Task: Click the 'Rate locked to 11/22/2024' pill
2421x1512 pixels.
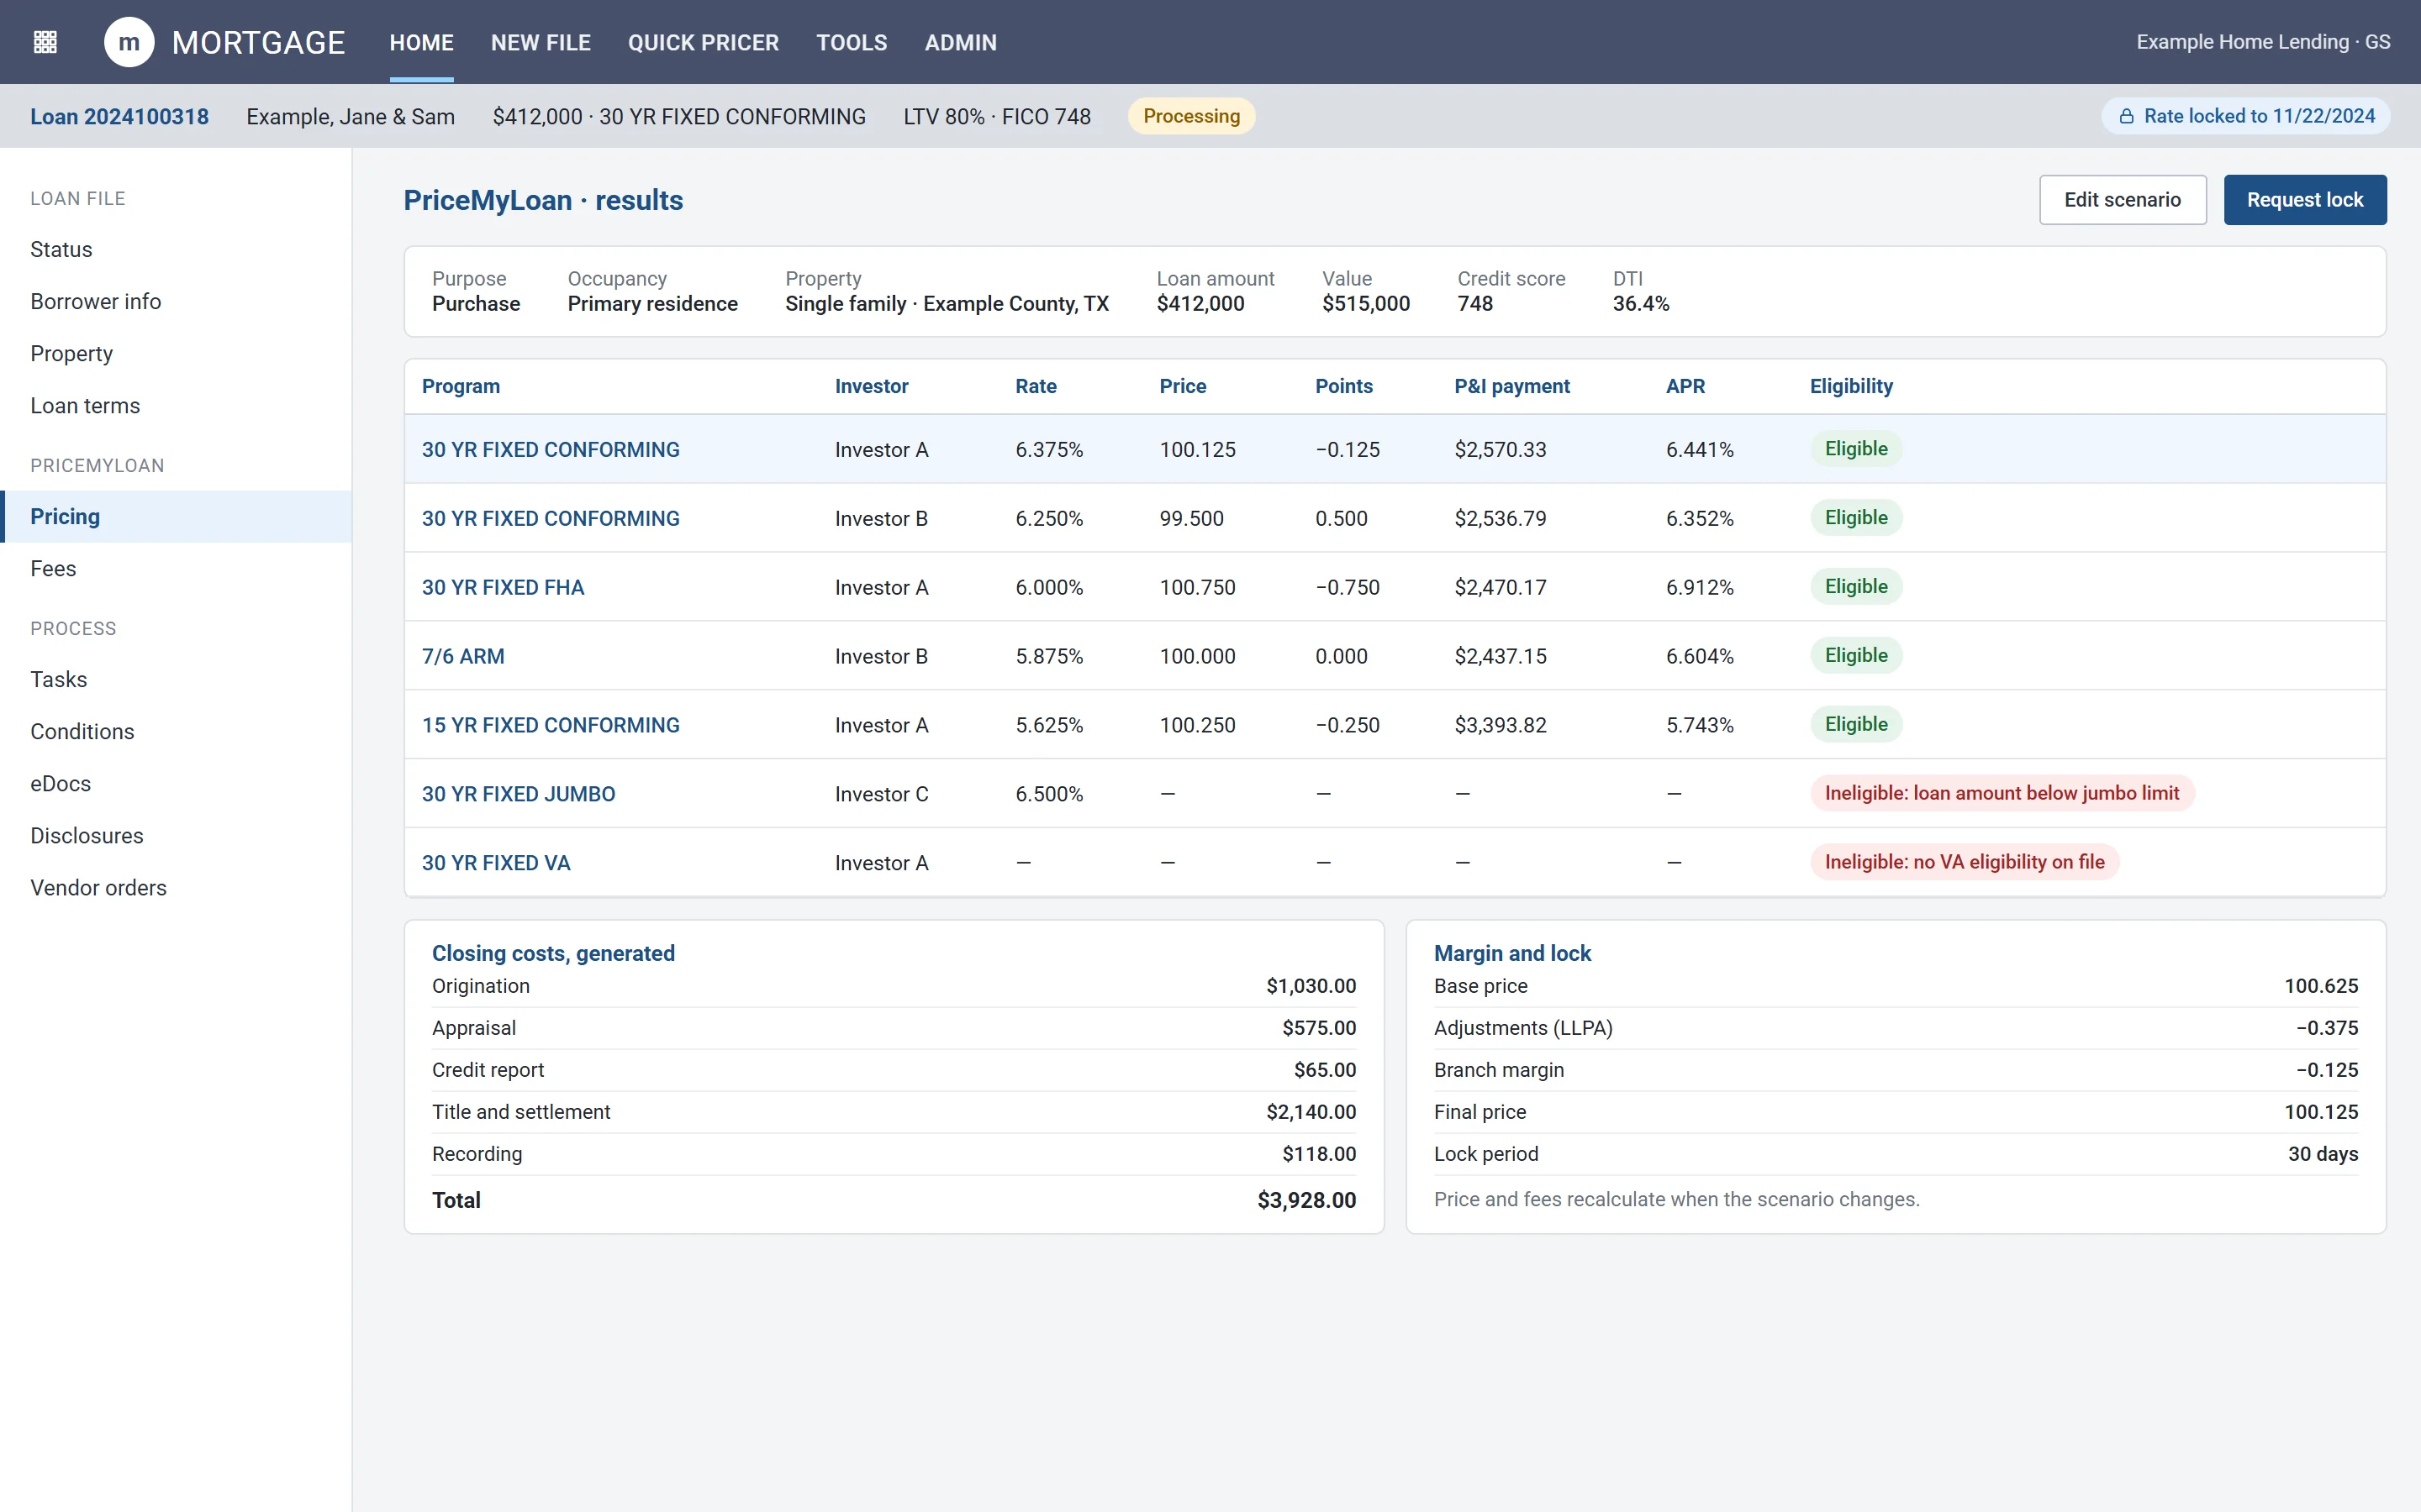Action: [2245, 116]
